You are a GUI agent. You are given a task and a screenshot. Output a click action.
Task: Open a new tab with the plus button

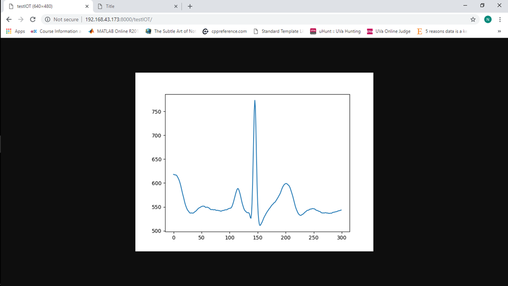click(x=190, y=6)
